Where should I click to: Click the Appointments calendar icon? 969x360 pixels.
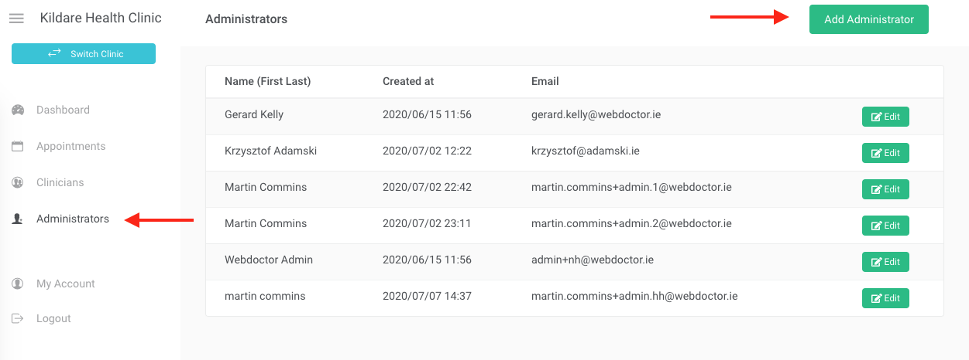tap(17, 146)
